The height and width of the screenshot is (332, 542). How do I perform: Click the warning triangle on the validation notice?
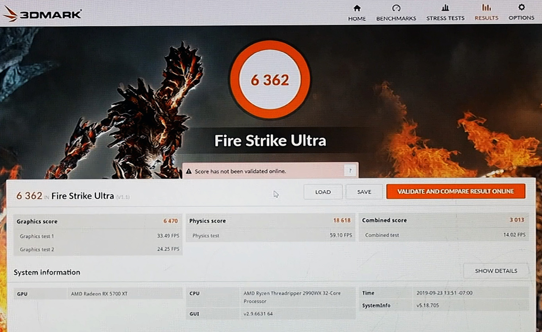(190, 171)
